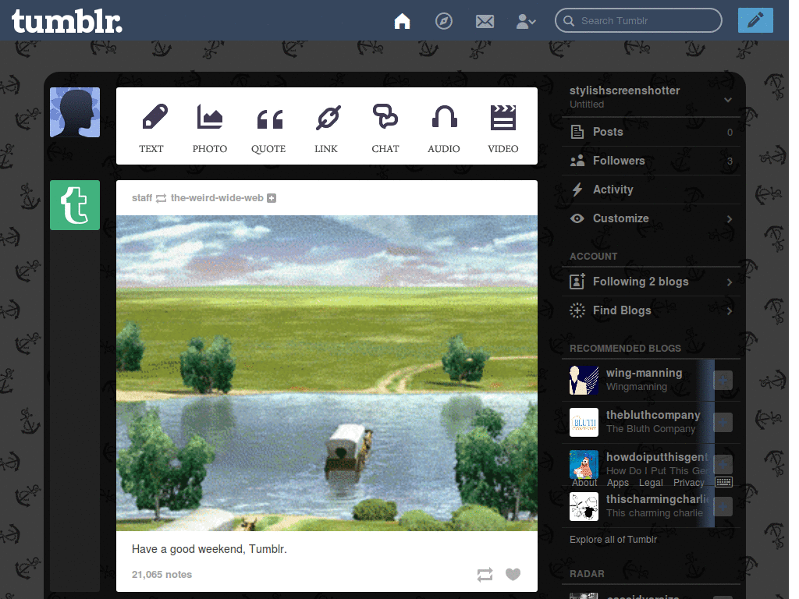
Task: Open the account person menu
Action: coord(525,21)
